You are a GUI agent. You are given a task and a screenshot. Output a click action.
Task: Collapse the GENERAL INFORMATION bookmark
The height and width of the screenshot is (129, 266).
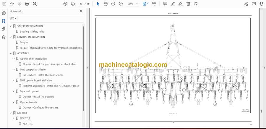(x=11, y=37)
